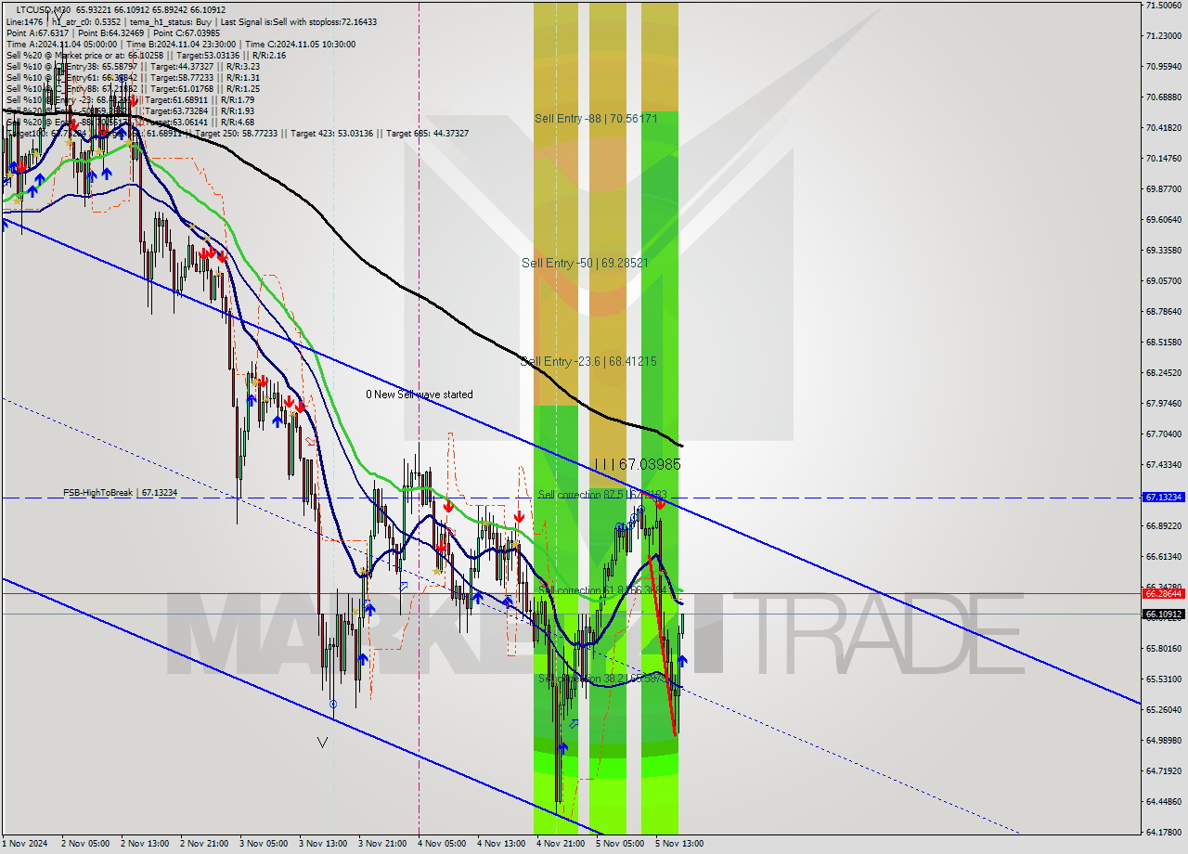Viewport: 1188px width, 854px height.
Task: Click the '| | | 67.03985' price annotation
Action: (637, 463)
